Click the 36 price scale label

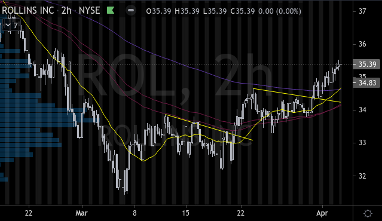coord(362,44)
